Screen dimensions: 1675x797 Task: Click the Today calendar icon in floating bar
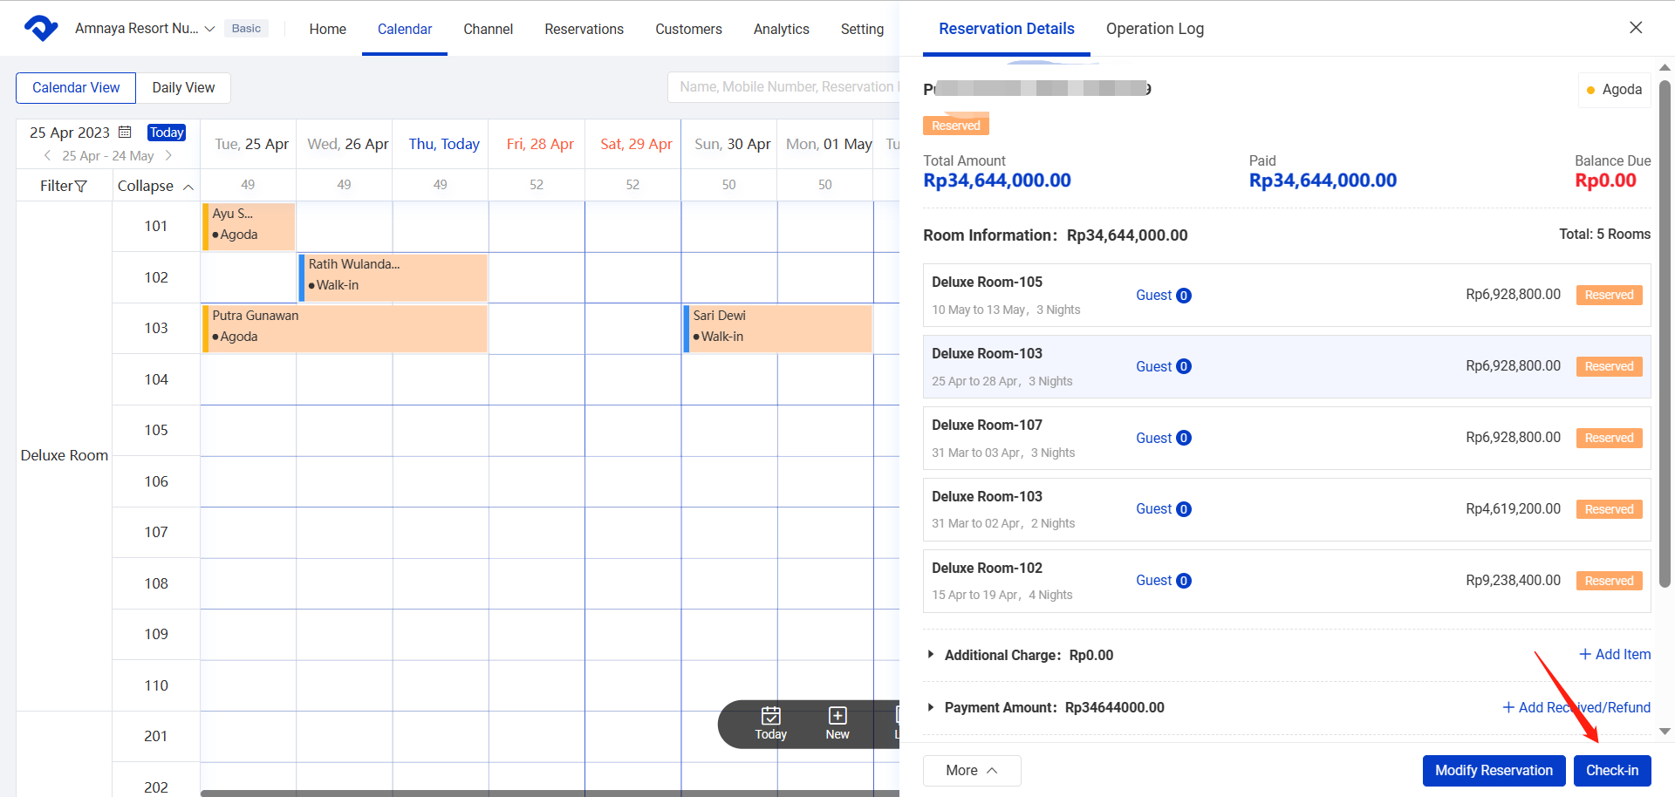[770, 716]
